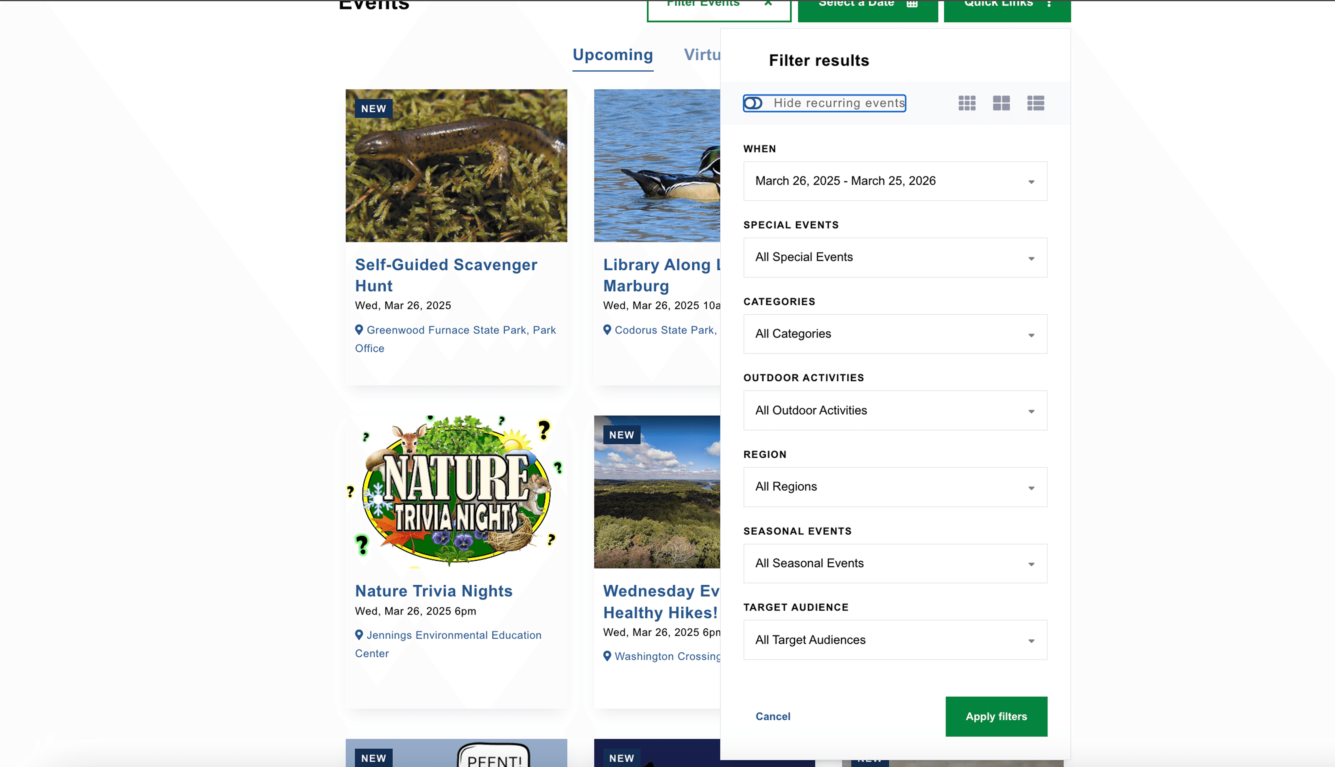Expand the All Seasonal Events dropdown
Image resolution: width=1335 pixels, height=767 pixels.
coord(895,563)
